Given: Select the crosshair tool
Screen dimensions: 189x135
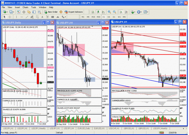Looking at the screenshot, I should pos(10,17).
